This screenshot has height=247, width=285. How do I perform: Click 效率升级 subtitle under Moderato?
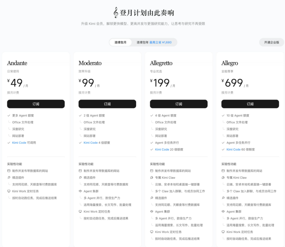coord(84,71)
